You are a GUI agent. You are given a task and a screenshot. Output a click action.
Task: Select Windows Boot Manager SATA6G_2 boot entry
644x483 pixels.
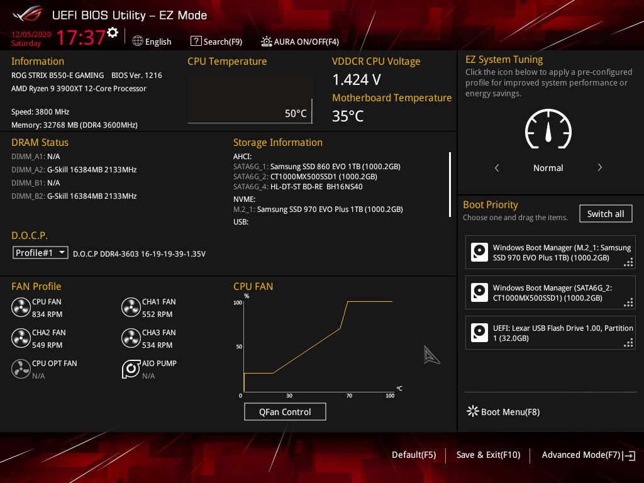click(550, 292)
